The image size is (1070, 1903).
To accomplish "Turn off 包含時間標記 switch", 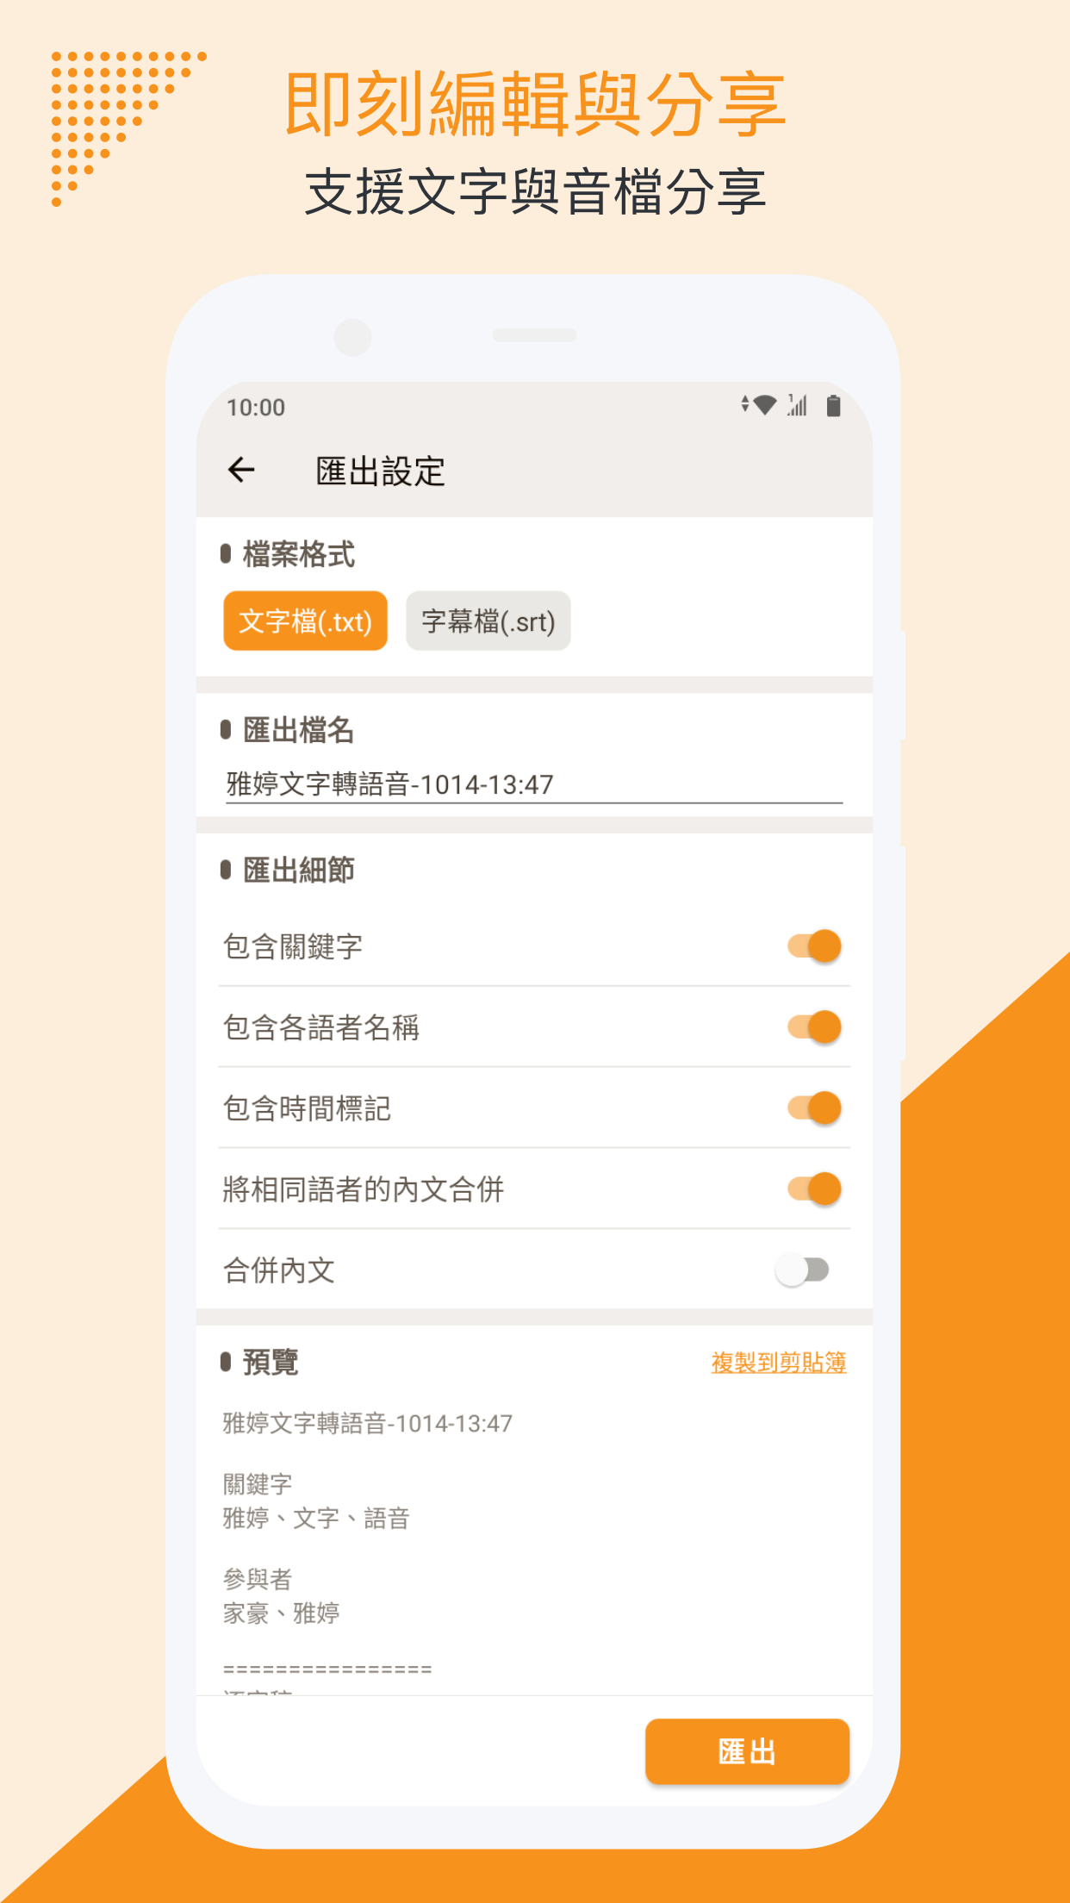I will point(814,1108).
